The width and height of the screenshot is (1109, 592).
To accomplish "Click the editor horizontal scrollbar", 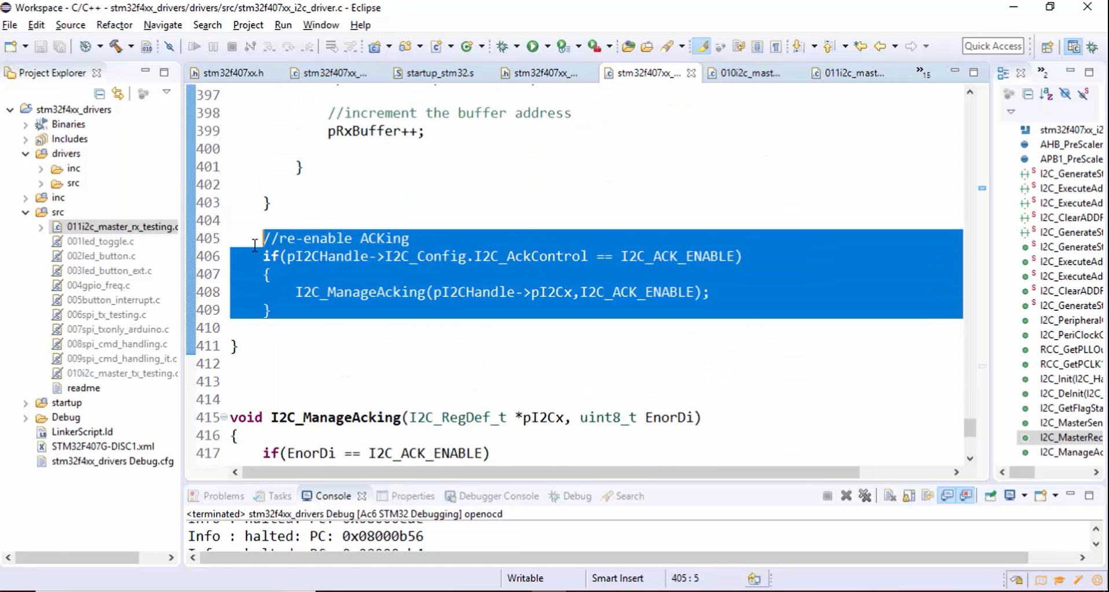I will [x=551, y=472].
